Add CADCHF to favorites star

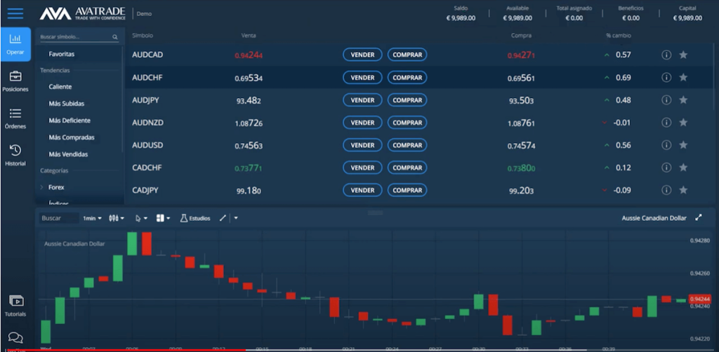pos(683,168)
